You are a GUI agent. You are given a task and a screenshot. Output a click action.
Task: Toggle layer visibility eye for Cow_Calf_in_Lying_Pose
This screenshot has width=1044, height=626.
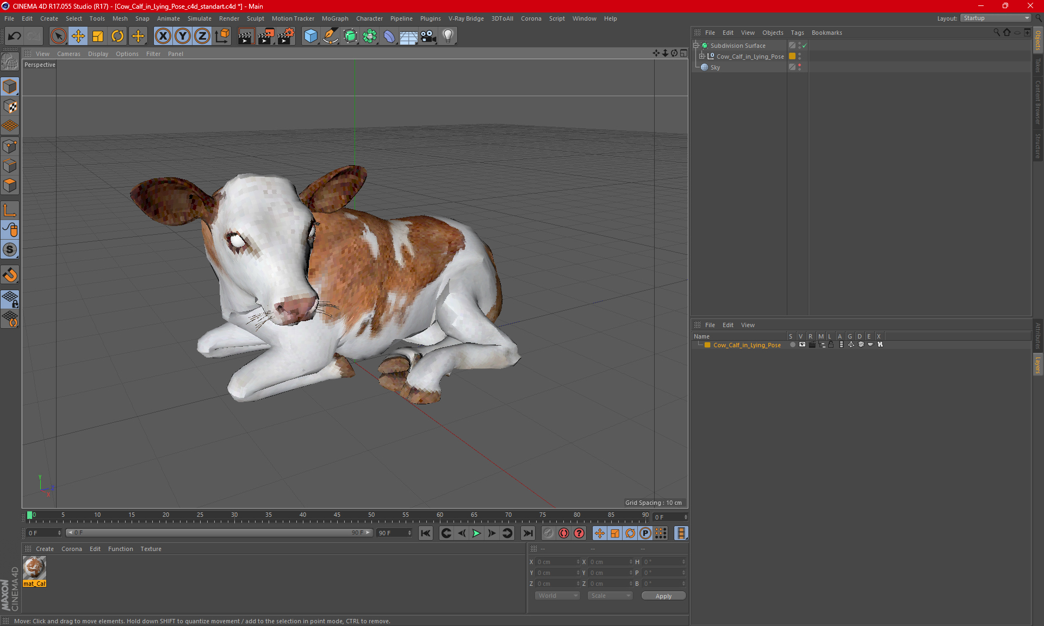pyautogui.click(x=802, y=345)
